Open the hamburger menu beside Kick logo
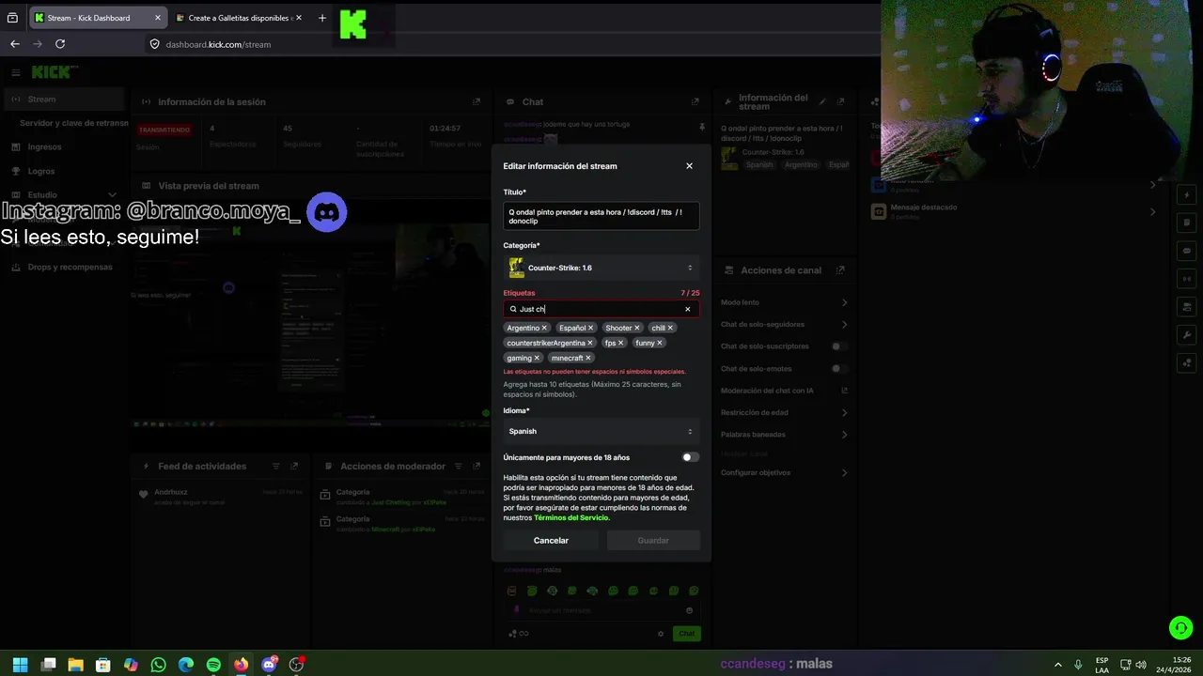Screen dimensions: 1203x676 point(15,72)
